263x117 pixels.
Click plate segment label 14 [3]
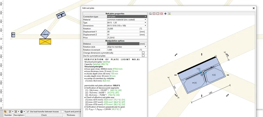click(x=194, y=82)
